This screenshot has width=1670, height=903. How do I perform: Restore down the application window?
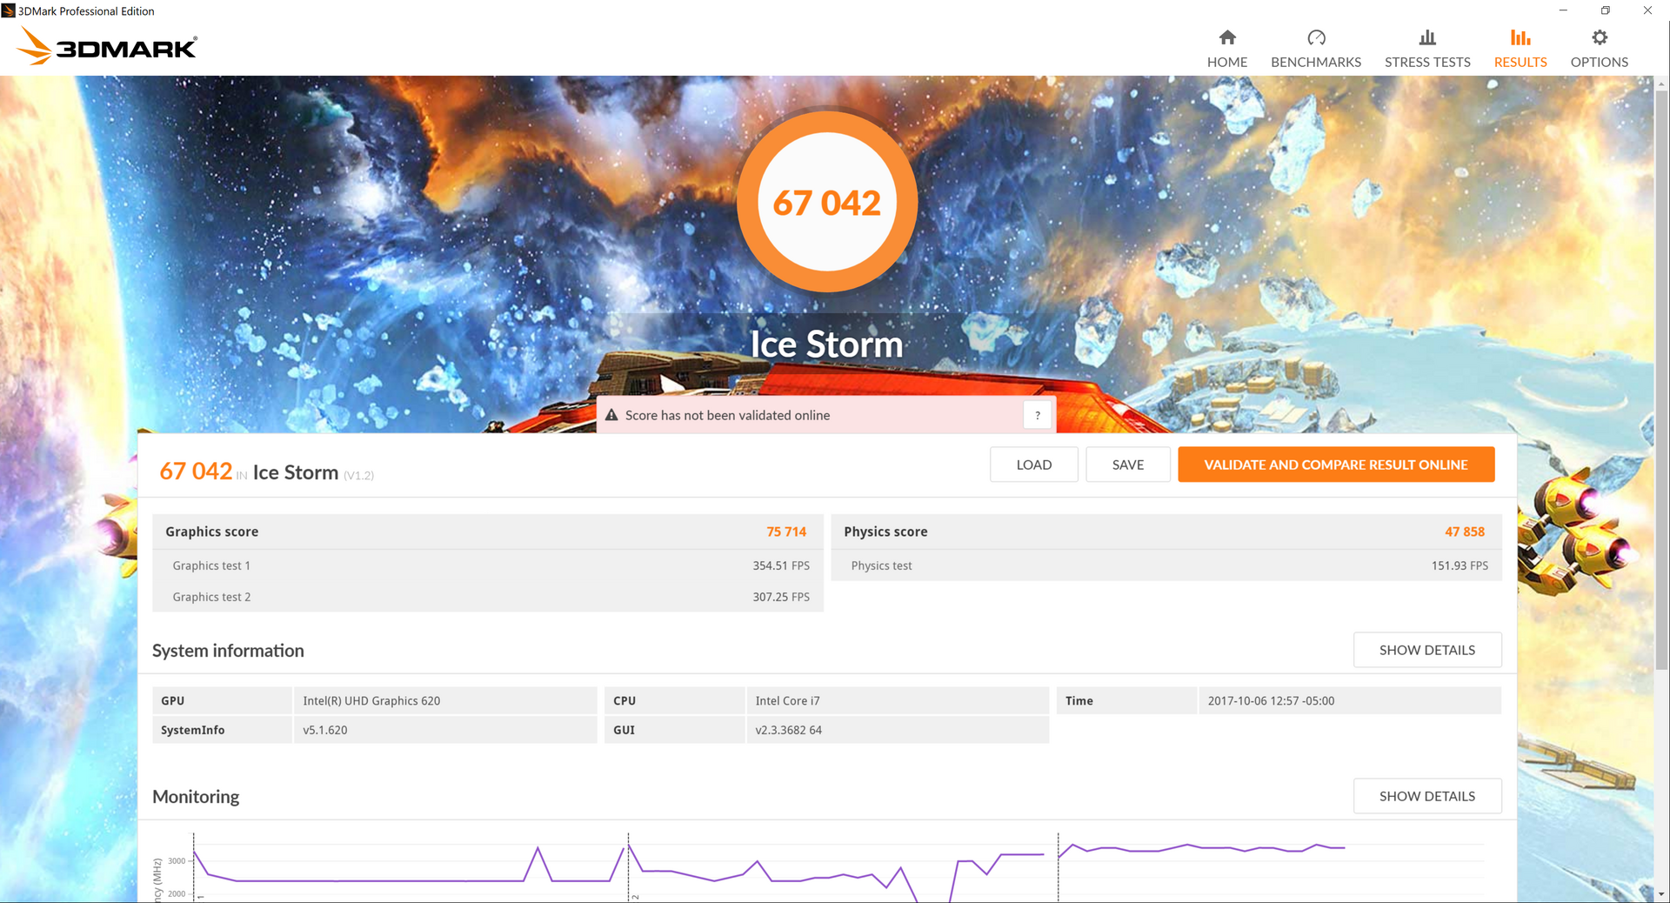tap(1605, 10)
